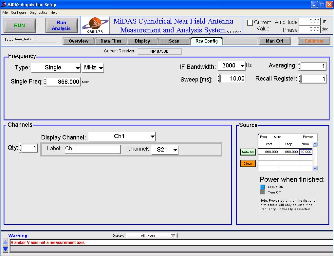Click the warning list up arrow
This screenshot has height=256, width=334.
click(5, 242)
